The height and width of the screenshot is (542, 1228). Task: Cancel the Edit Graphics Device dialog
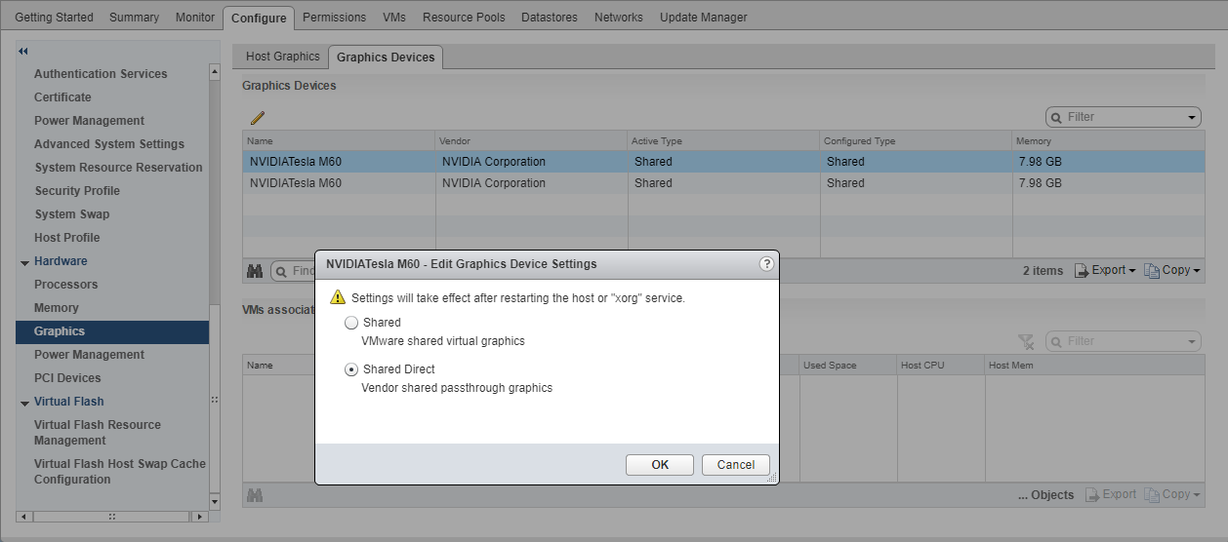click(735, 465)
